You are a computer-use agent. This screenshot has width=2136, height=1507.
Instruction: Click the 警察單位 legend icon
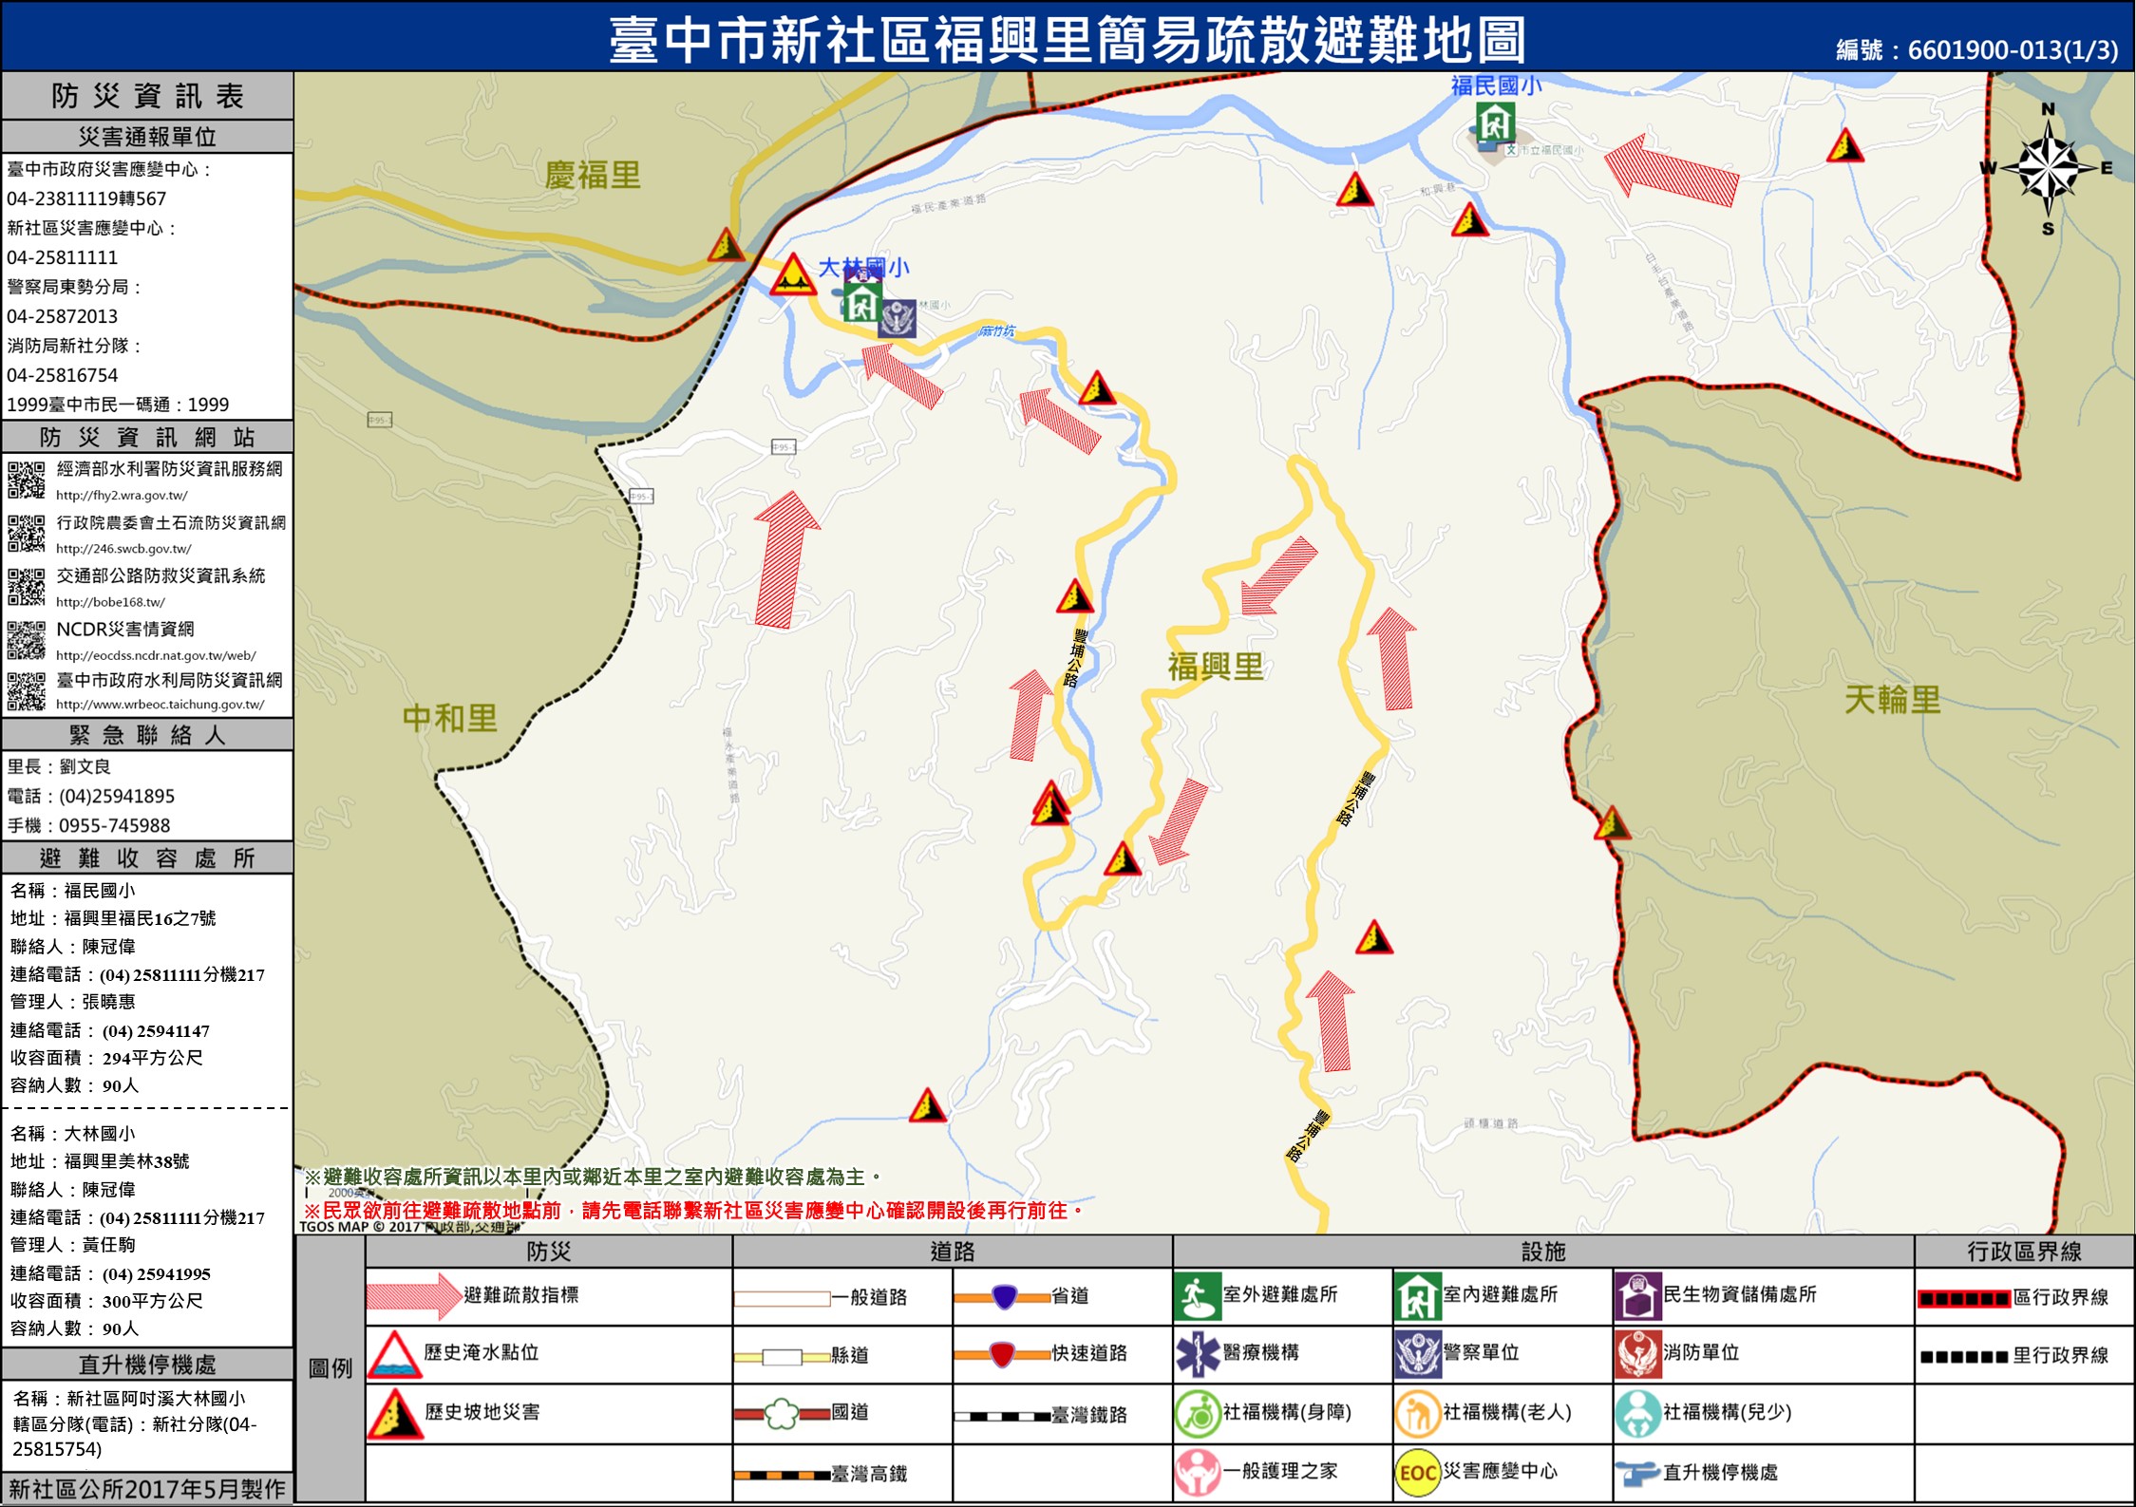[1417, 1354]
